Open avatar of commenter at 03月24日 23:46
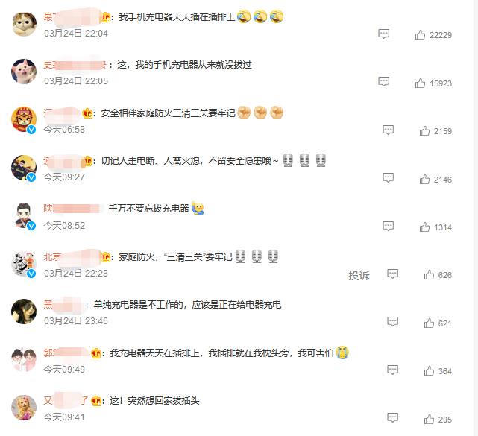This screenshot has height=436, width=478. (x=24, y=312)
